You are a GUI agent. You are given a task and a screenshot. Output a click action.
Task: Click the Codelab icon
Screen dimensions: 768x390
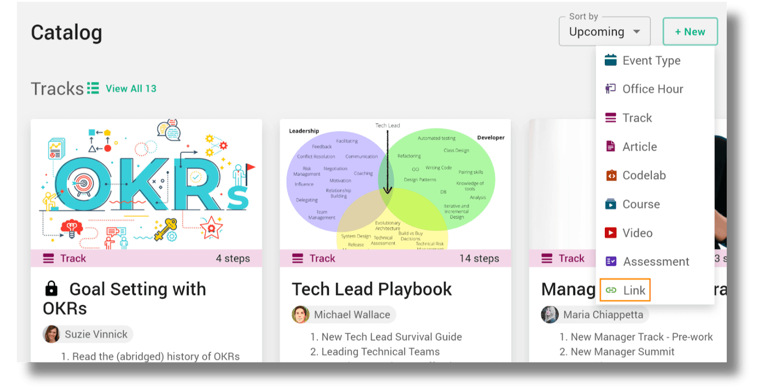point(611,175)
